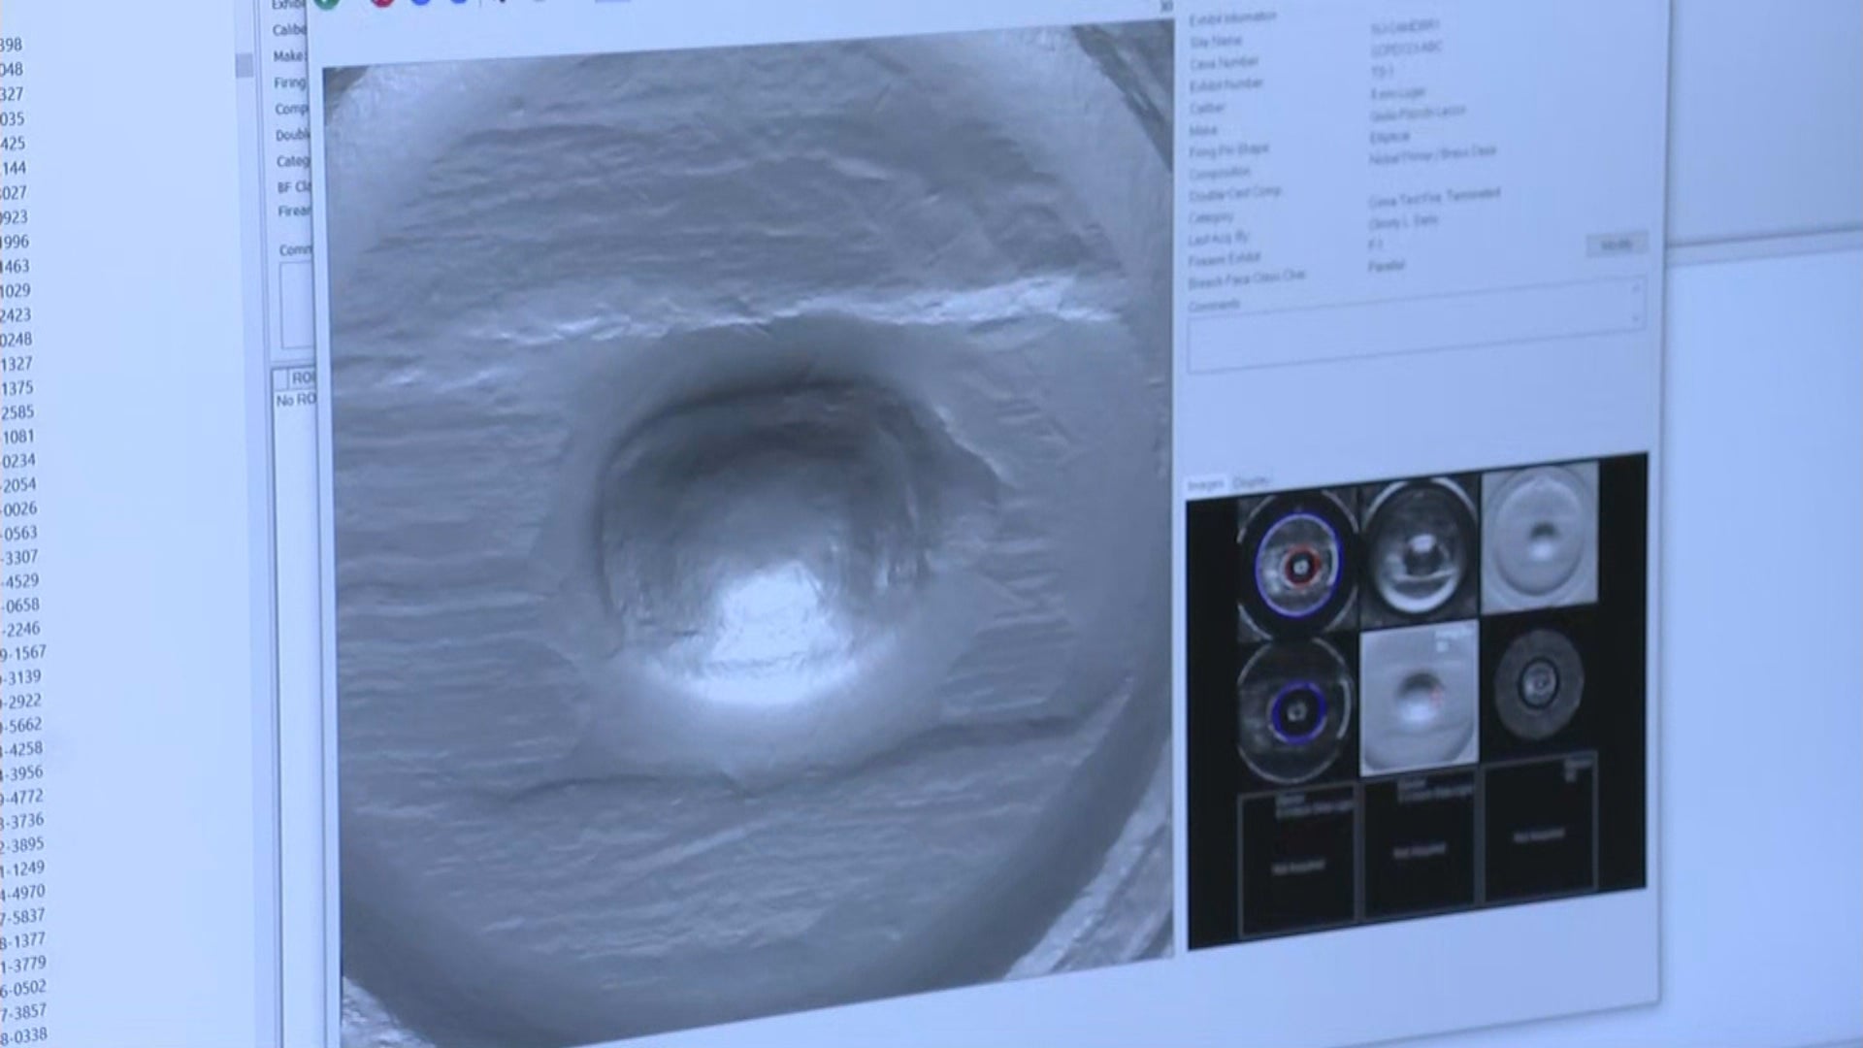Select highlighted center 3D firing pin thumbnail
Image resolution: width=1863 pixels, height=1048 pixels.
[x=1419, y=699]
